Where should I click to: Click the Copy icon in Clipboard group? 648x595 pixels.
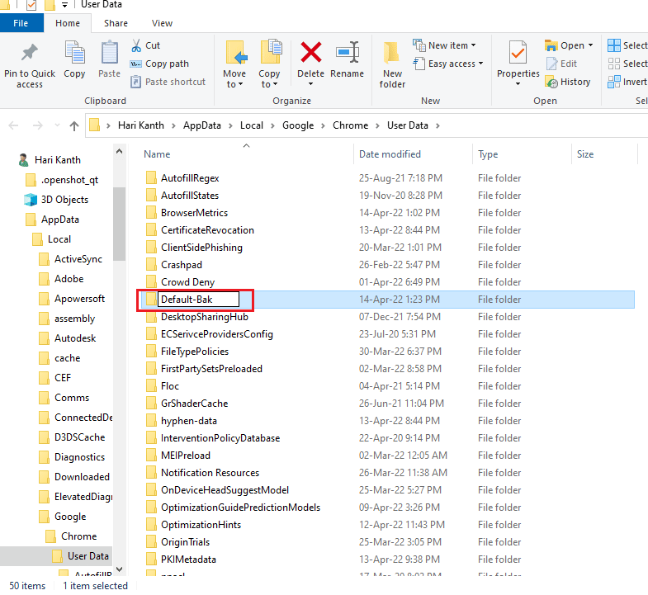click(x=75, y=53)
